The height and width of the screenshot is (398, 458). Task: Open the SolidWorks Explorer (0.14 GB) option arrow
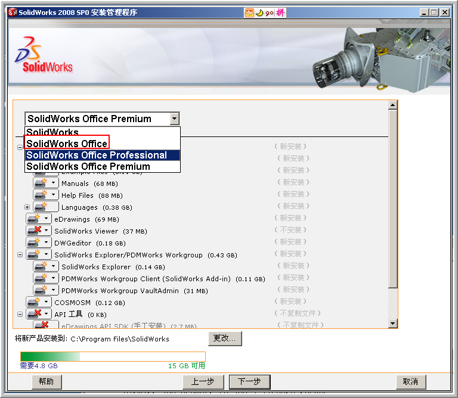pos(53,266)
